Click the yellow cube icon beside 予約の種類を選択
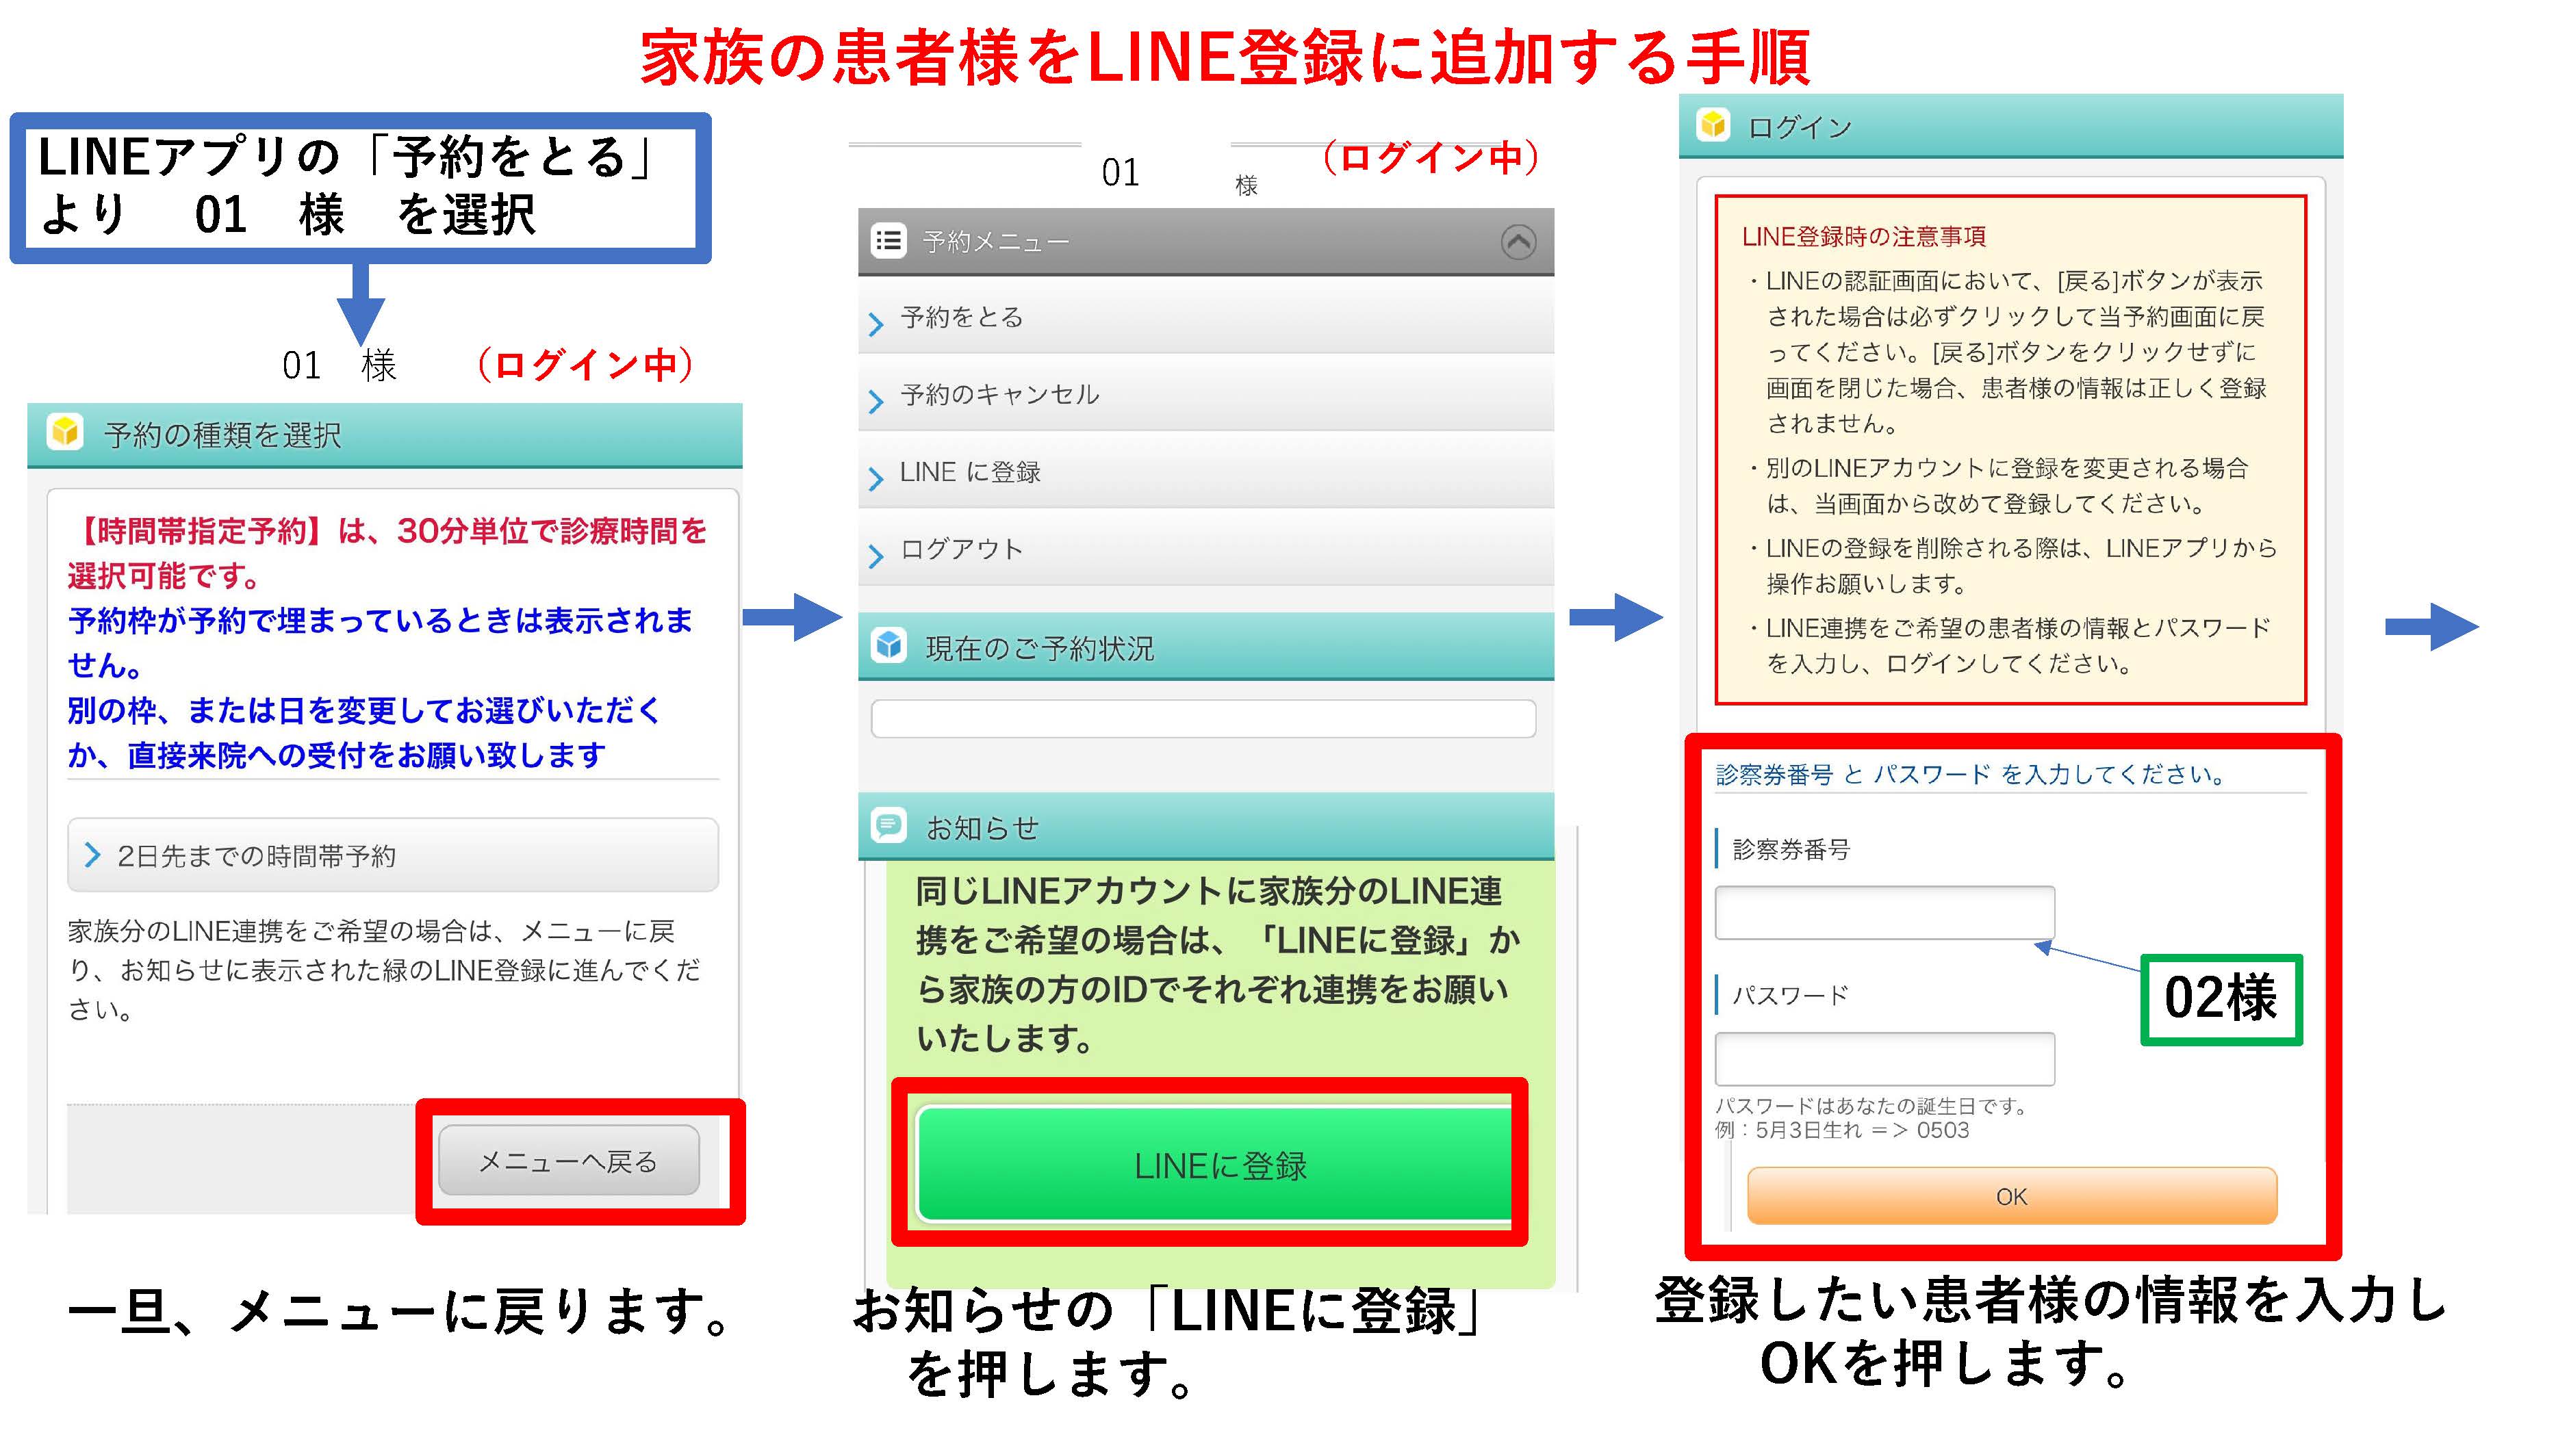 click(x=66, y=432)
